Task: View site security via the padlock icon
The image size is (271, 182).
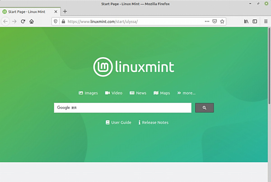Action: pos(63,21)
